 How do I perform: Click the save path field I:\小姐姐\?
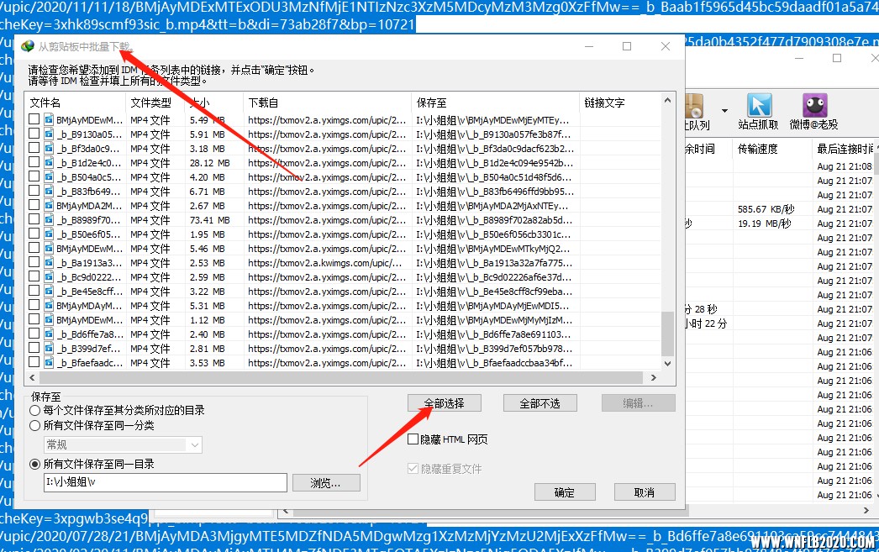pyautogui.click(x=165, y=482)
